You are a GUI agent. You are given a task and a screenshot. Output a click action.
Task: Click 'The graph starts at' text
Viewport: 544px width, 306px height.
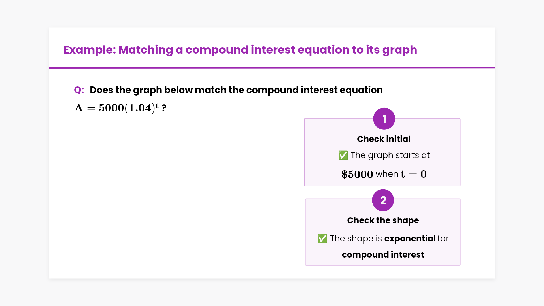click(390, 155)
